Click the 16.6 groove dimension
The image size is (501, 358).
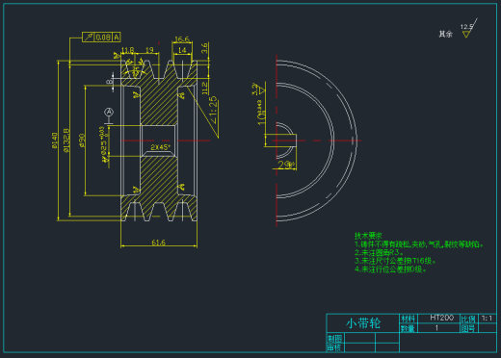(182, 39)
